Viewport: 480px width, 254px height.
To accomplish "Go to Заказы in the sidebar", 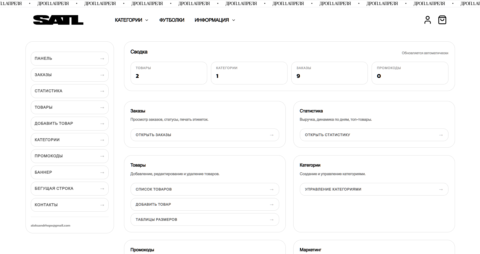I will pyautogui.click(x=70, y=75).
